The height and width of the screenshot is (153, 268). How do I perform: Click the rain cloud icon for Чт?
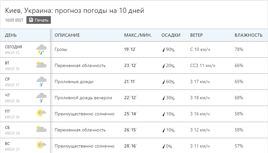[x=41, y=97]
